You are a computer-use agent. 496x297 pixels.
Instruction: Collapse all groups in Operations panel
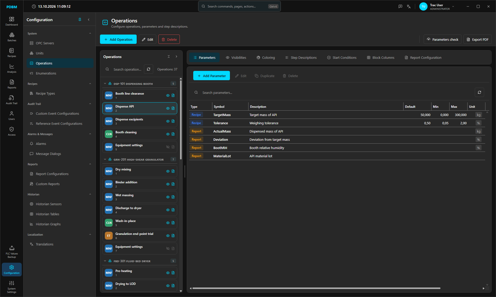169,56
